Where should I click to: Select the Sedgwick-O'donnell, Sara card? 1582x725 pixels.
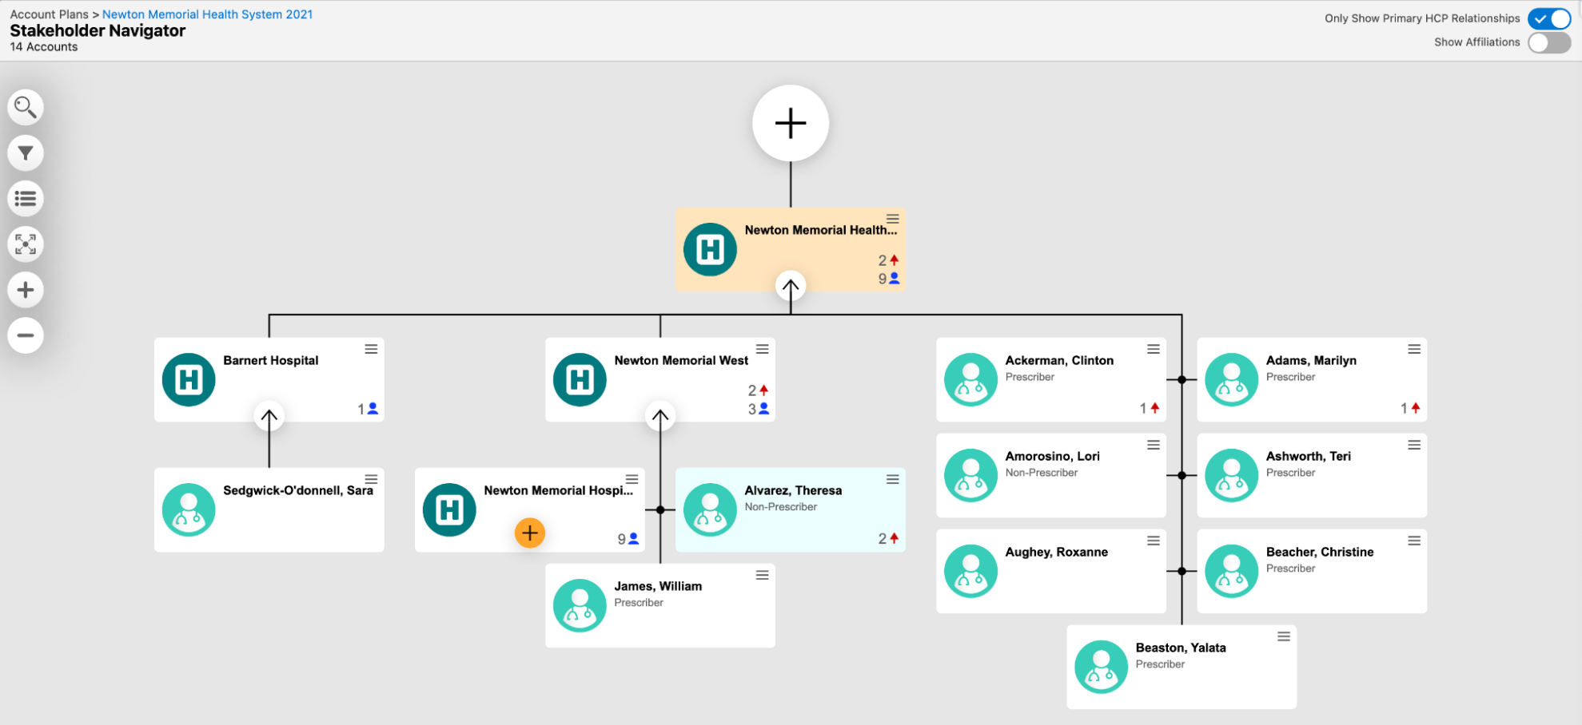coord(269,509)
